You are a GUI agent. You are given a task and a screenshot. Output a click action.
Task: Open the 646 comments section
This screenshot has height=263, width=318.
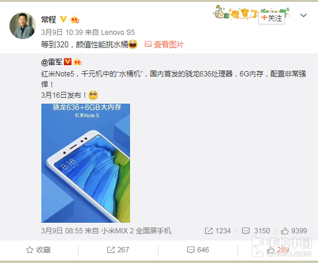click(198, 250)
